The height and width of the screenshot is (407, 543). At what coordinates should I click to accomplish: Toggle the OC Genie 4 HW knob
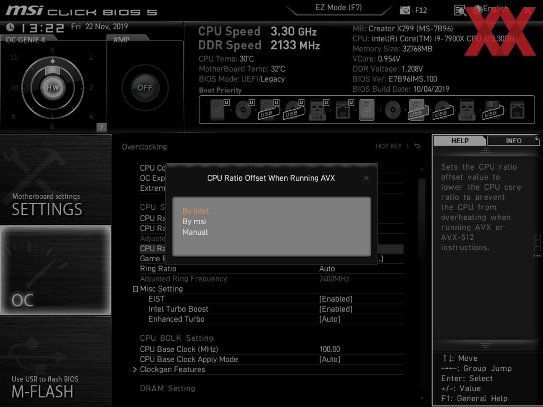point(52,87)
